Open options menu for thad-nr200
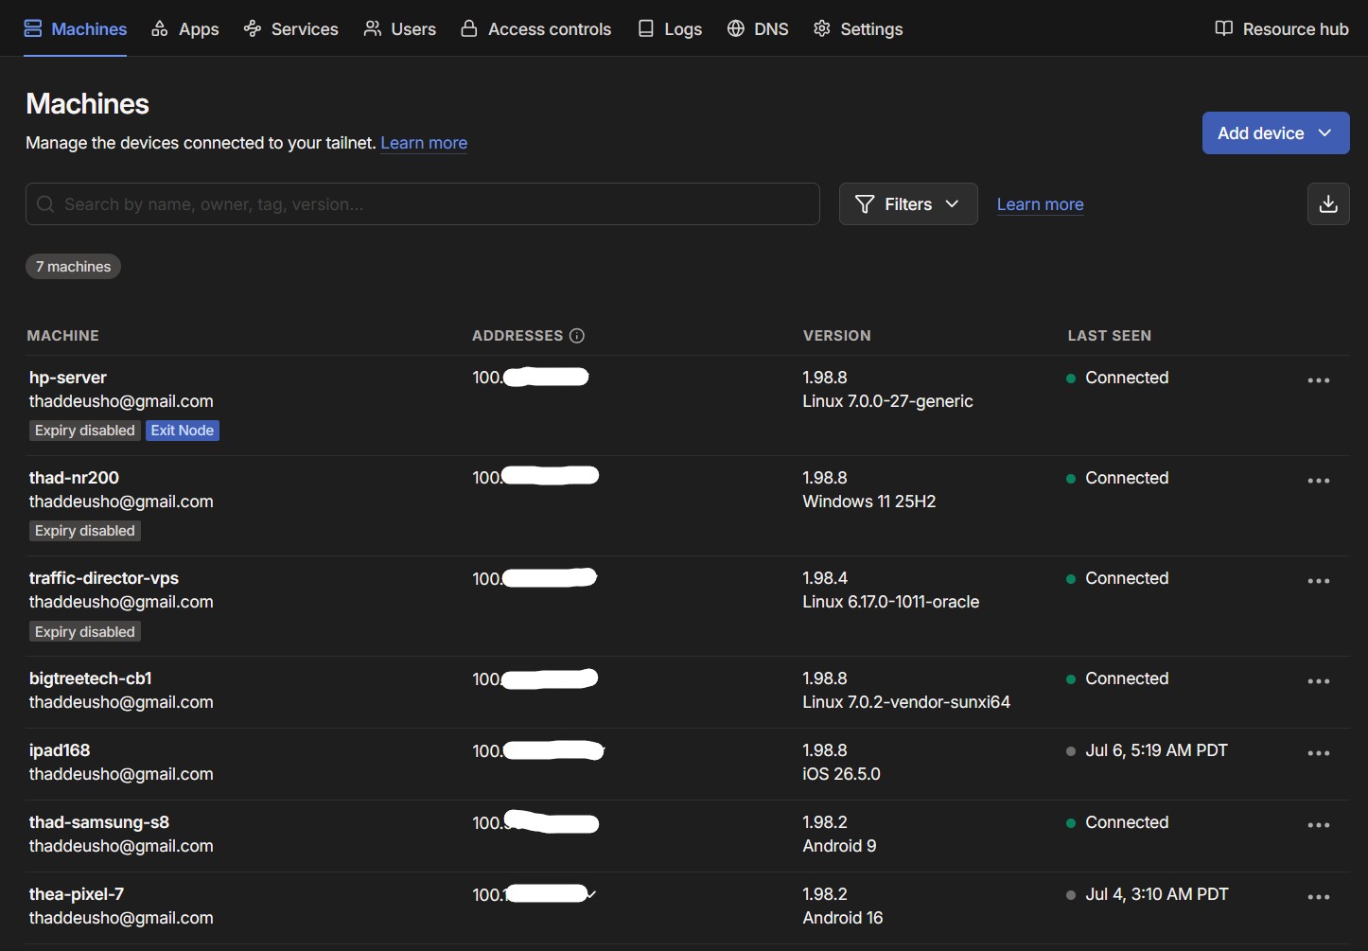The height and width of the screenshot is (951, 1368). click(1319, 481)
